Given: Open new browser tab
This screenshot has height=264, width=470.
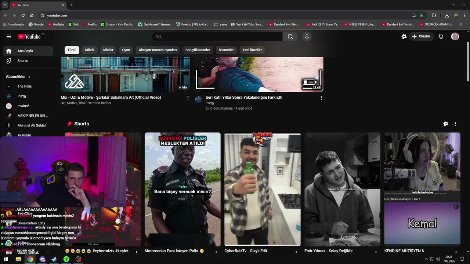Looking at the screenshot, I should 71,5.
